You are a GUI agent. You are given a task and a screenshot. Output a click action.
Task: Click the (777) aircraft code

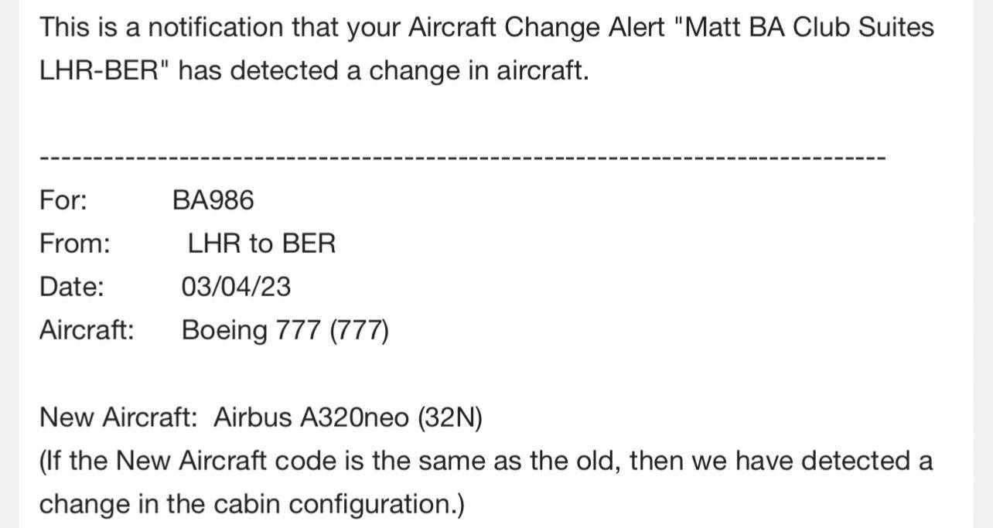(359, 332)
